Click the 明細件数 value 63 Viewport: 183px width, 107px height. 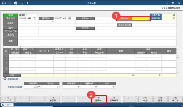(x=169, y=18)
